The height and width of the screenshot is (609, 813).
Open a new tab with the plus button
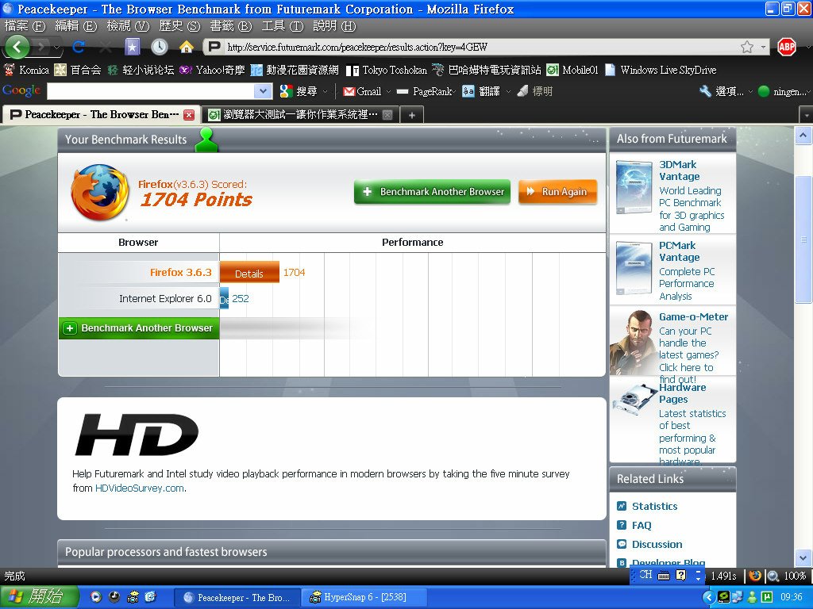[x=412, y=116]
